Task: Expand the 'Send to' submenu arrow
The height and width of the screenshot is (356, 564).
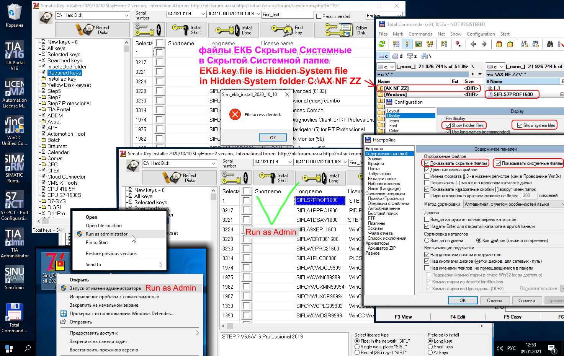Action: pyautogui.click(x=160, y=265)
